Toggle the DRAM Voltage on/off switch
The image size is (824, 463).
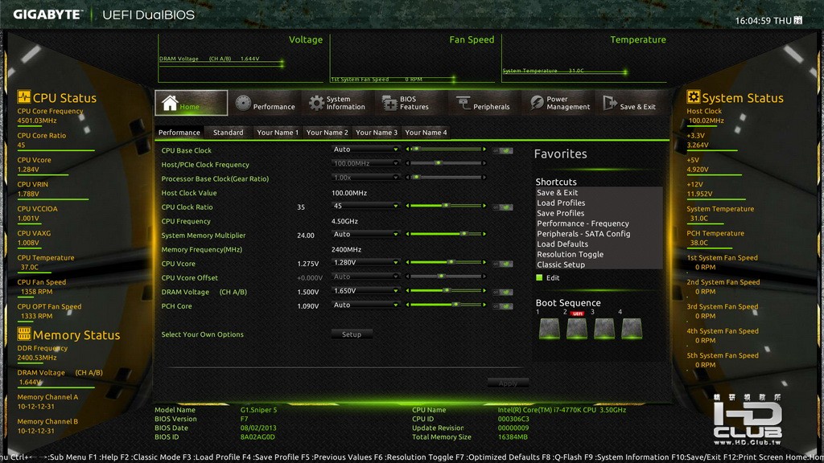pyautogui.click(x=503, y=293)
